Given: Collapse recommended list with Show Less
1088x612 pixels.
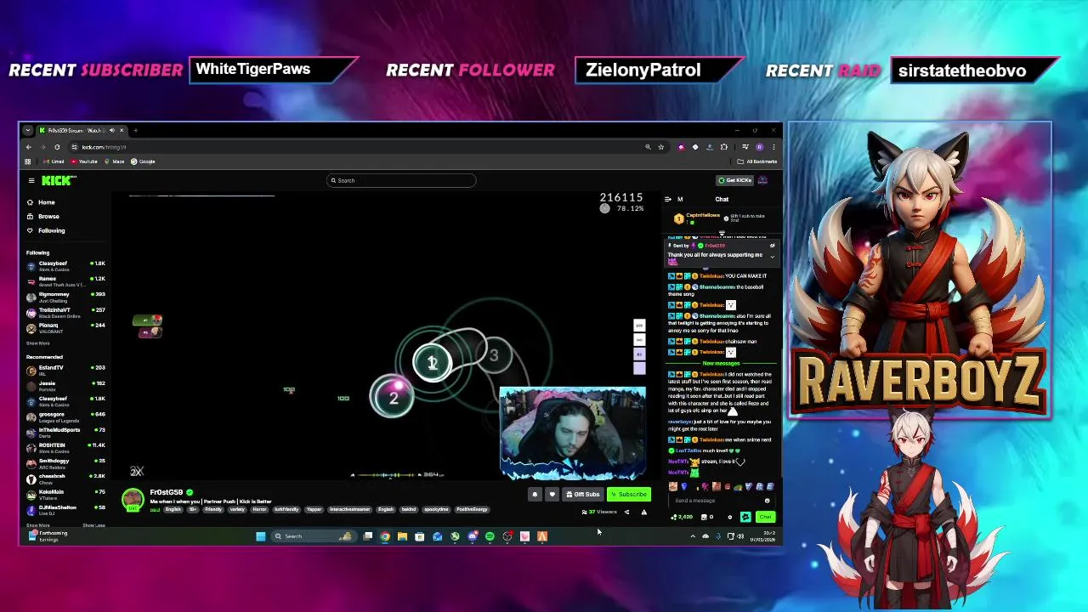Looking at the screenshot, I should tap(93, 525).
